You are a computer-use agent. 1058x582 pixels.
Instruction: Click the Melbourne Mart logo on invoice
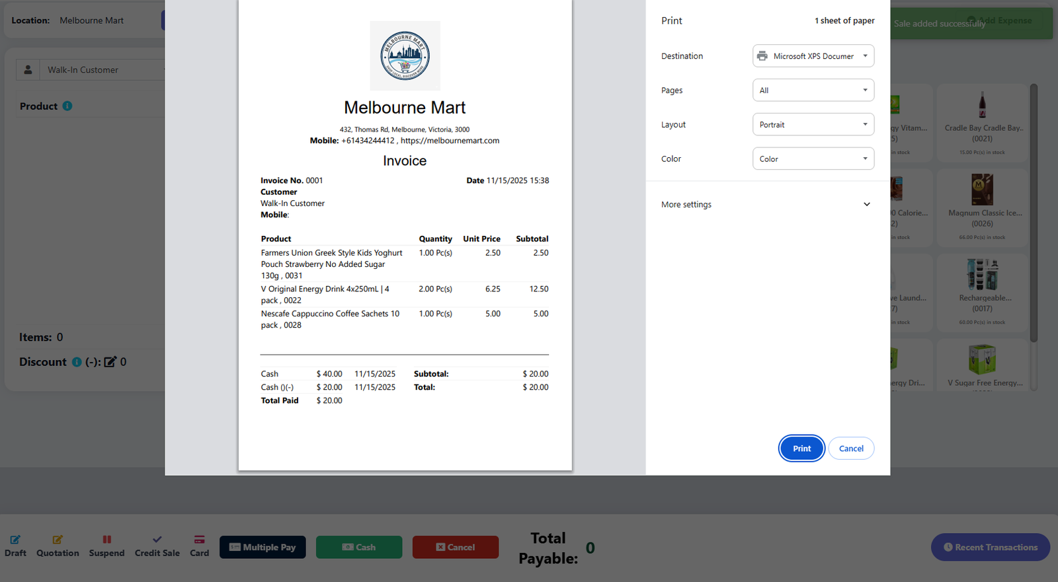[405, 55]
